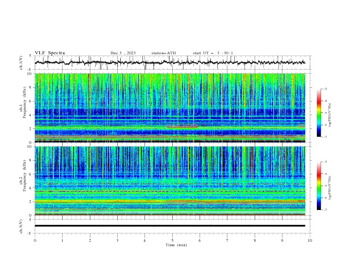Click the time axis tick label "8"

pyautogui.click(x=255, y=240)
